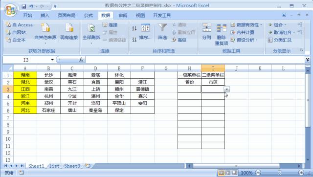This screenshot has height=177, width=313.
Task: Zoom out with the minus button
Action: coord(258,173)
